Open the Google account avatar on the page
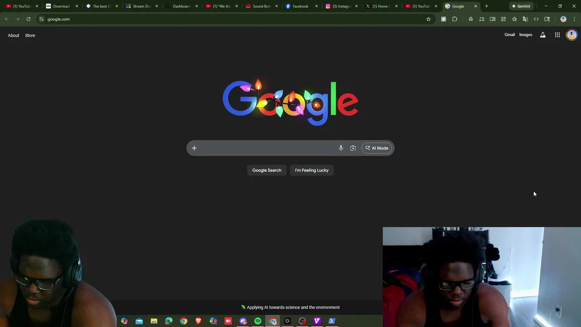Viewport: 581px width, 327px height. tap(571, 35)
